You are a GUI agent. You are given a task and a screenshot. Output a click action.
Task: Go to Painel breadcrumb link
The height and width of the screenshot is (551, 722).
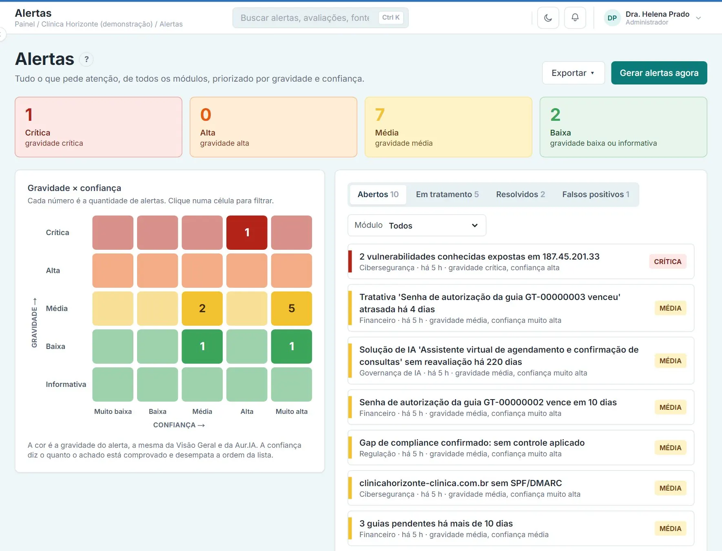pos(24,24)
